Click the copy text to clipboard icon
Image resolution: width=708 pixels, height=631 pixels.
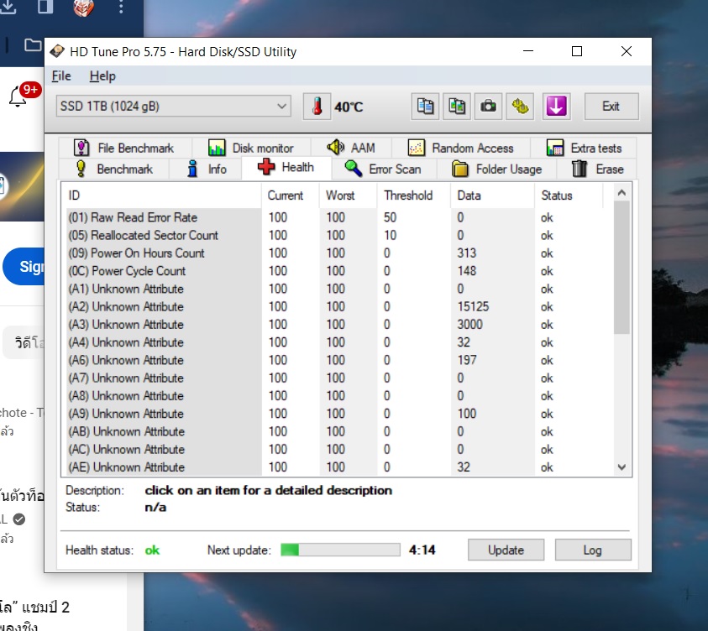(426, 107)
